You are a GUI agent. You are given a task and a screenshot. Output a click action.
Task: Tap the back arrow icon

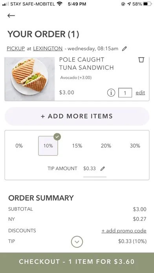11,16
